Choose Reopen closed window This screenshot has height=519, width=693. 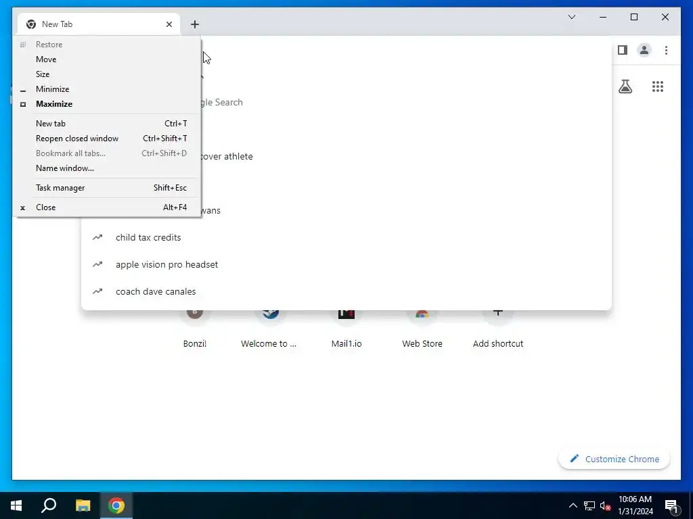(106, 139)
